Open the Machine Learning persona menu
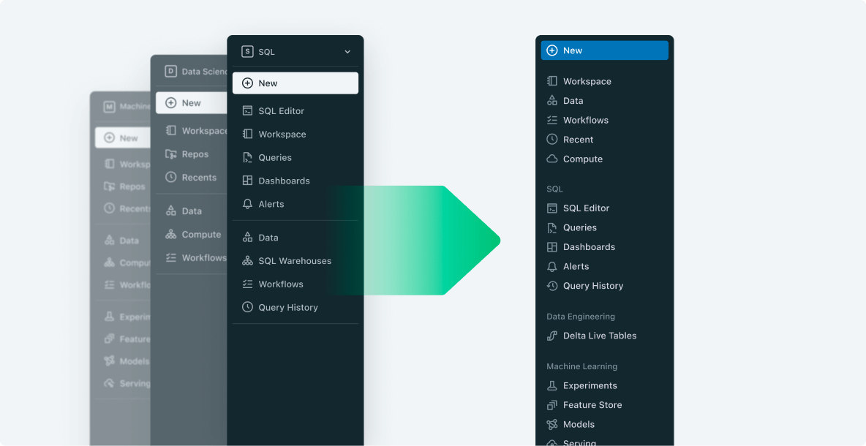866x446 pixels. (x=124, y=107)
